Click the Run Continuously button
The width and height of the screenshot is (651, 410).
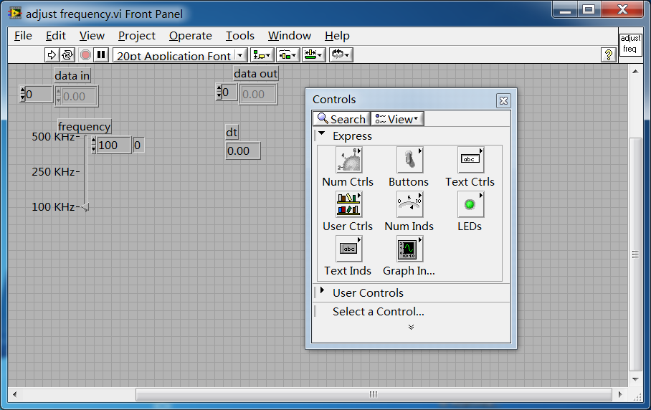[67, 54]
